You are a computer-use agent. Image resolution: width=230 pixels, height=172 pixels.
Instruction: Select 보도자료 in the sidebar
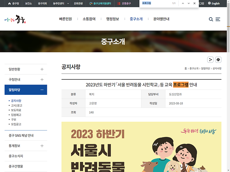tap(16, 110)
